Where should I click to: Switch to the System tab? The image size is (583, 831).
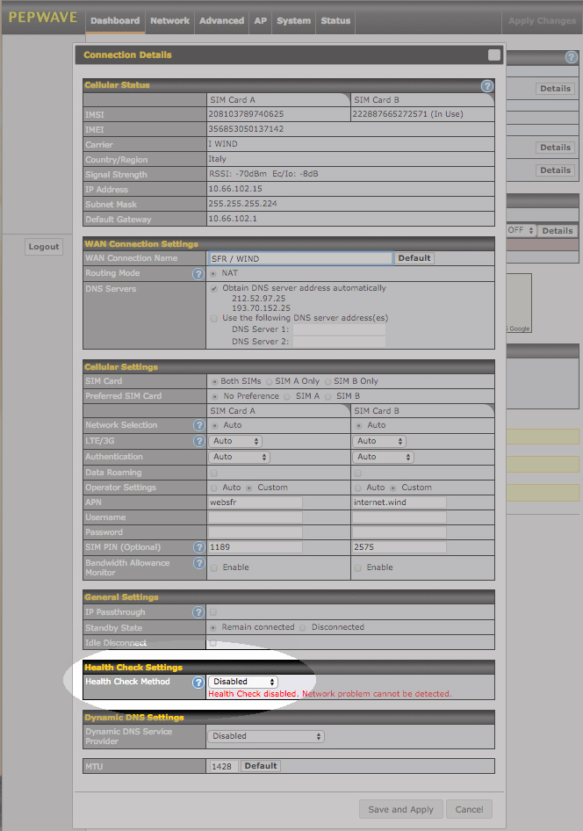pyautogui.click(x=293, y=21)
